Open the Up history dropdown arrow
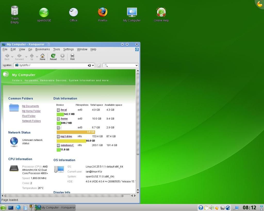Screen dimensions: 264x211 37,57
